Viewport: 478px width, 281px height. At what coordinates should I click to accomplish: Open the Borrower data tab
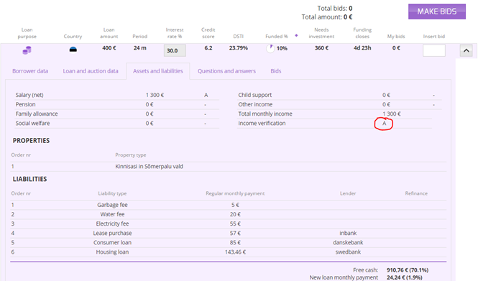tap(30, 71)
